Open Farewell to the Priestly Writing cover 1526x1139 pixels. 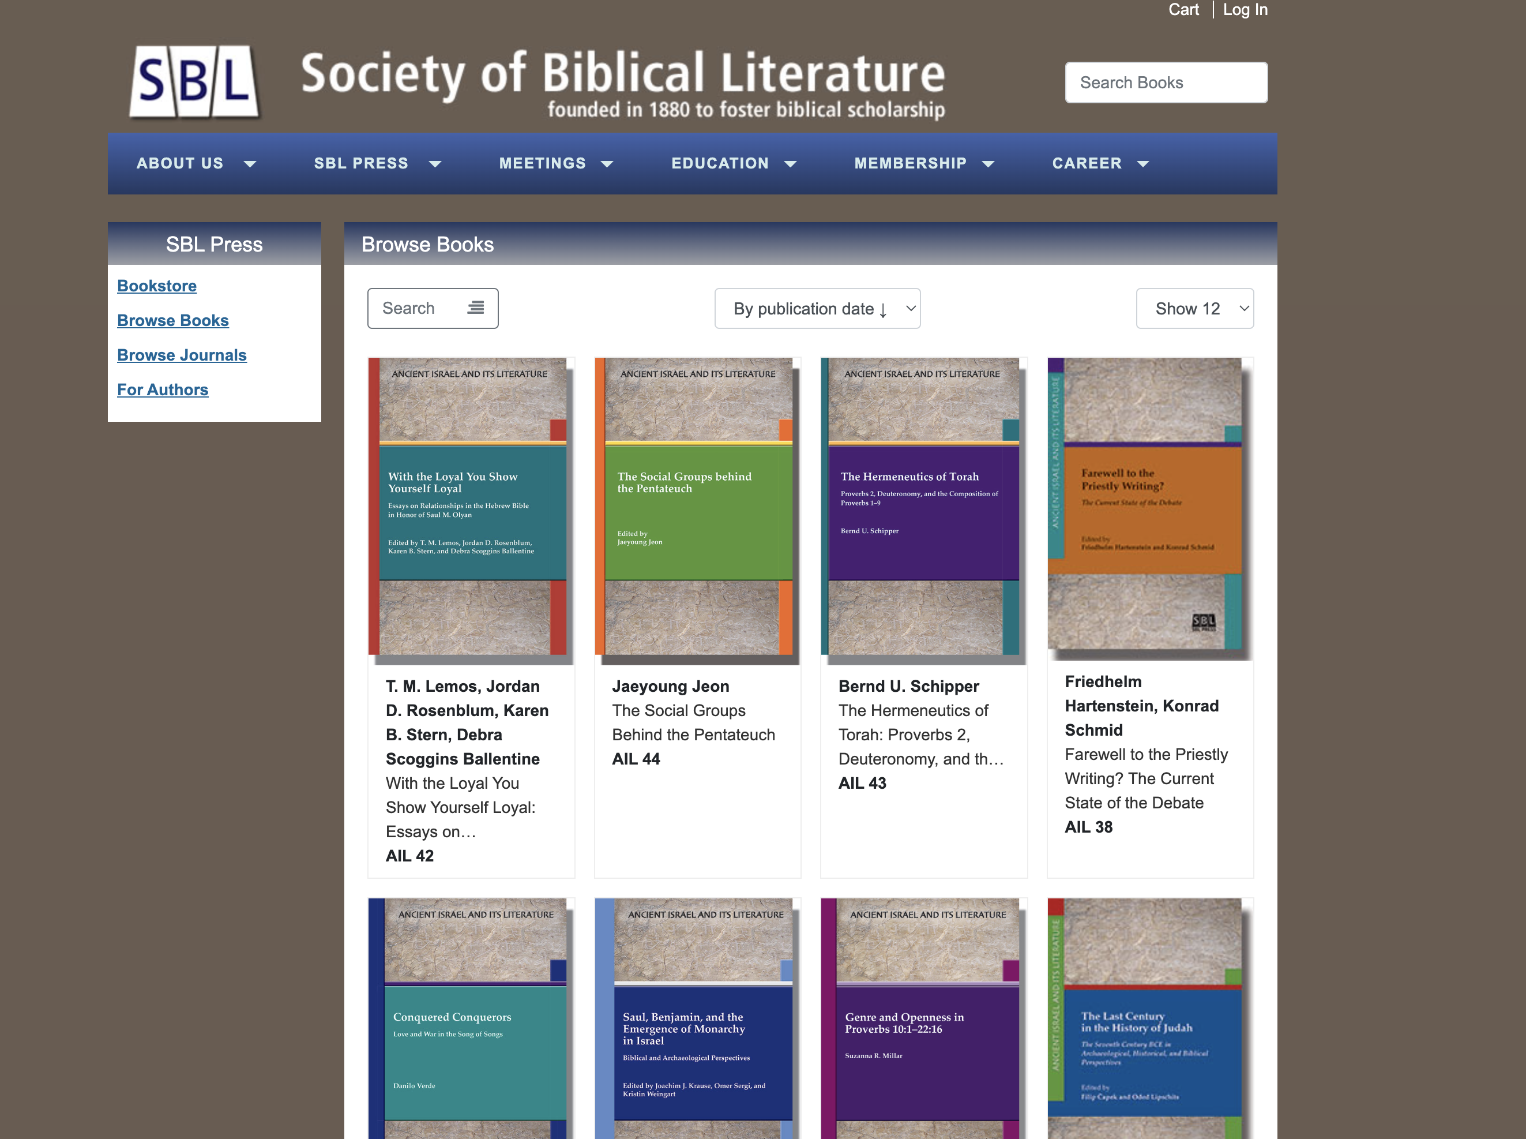click(1150, 509)
